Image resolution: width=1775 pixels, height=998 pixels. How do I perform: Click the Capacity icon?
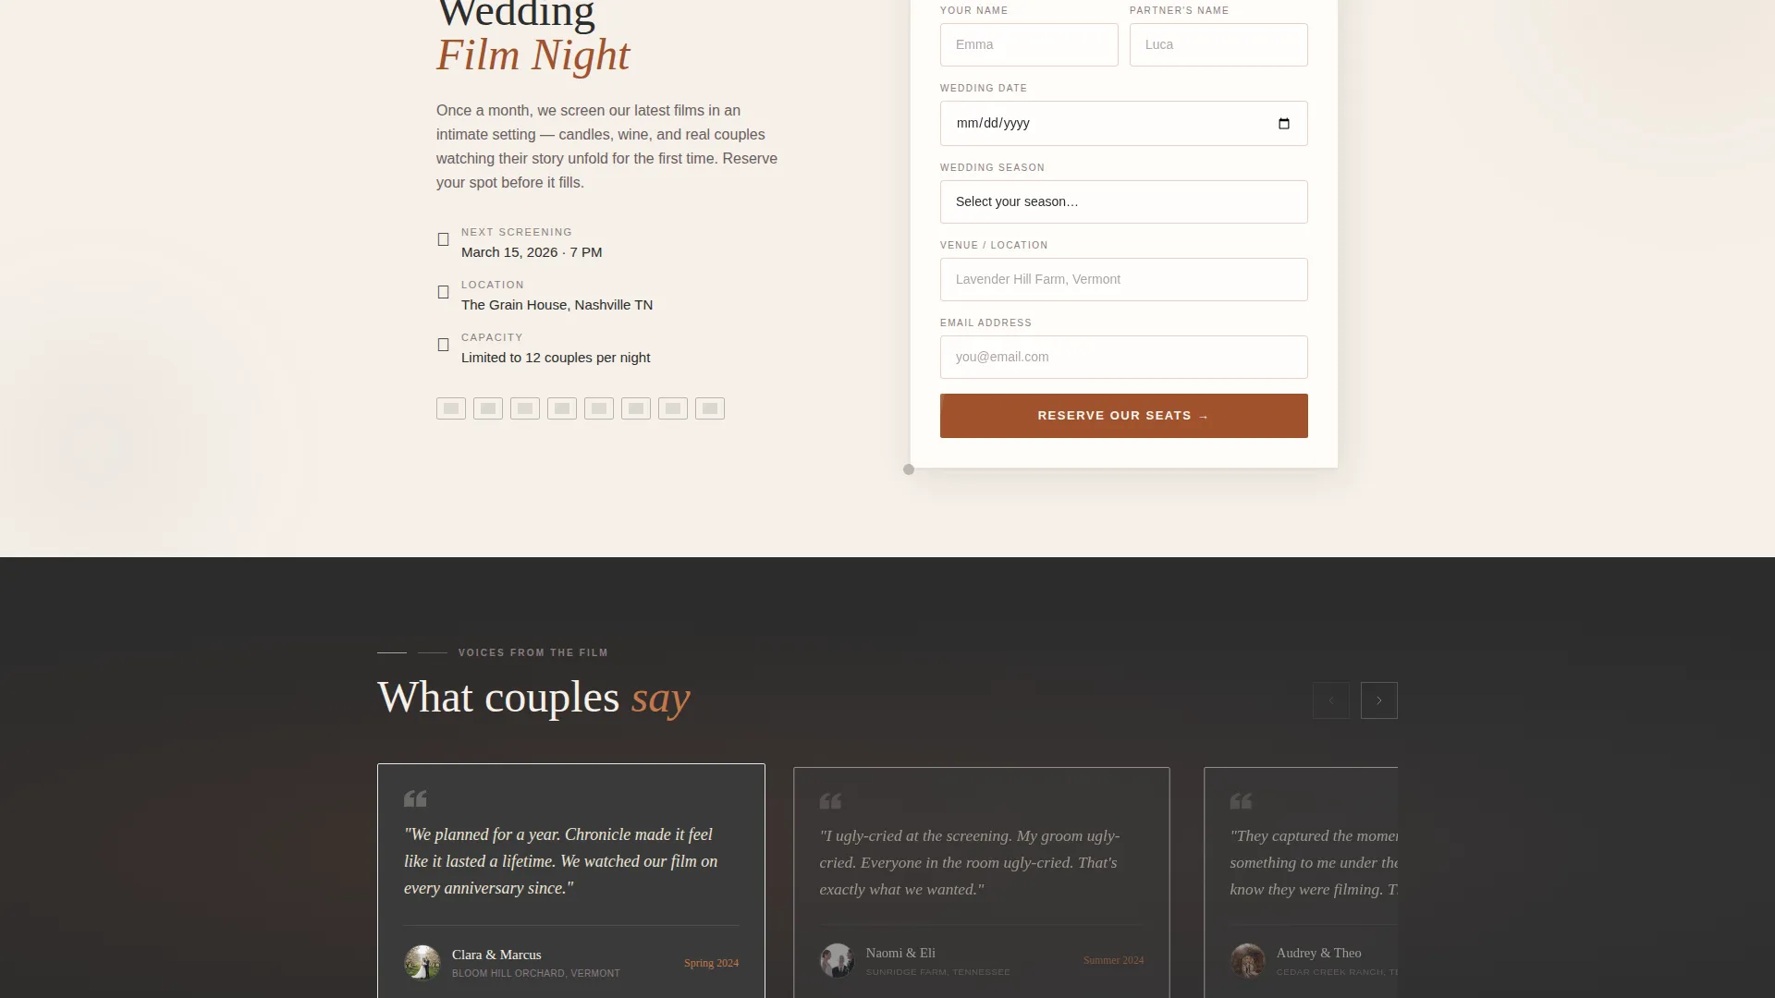tap(444, 345)
